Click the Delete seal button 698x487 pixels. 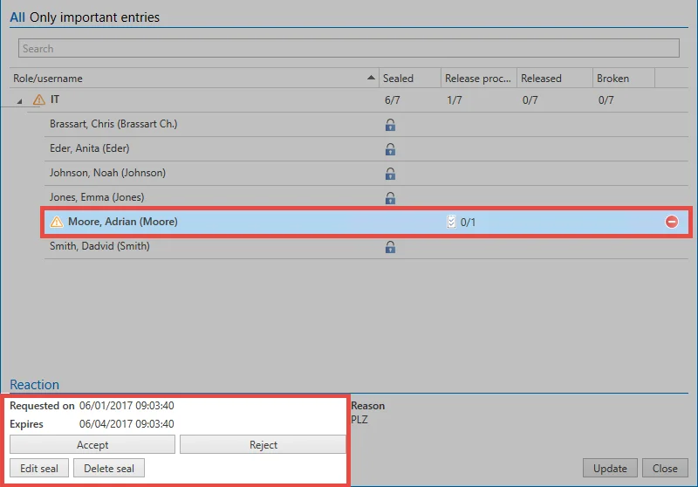coord(109,469)
